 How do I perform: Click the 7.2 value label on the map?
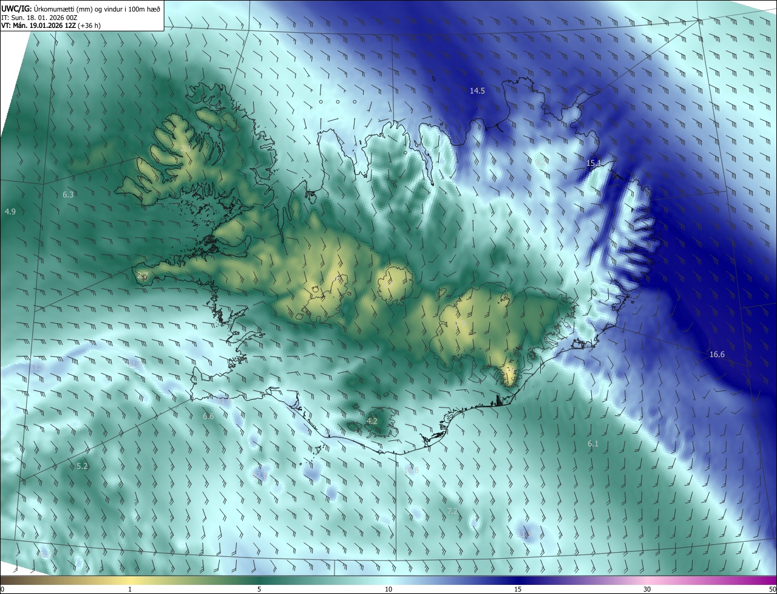[x=452, y=511]
